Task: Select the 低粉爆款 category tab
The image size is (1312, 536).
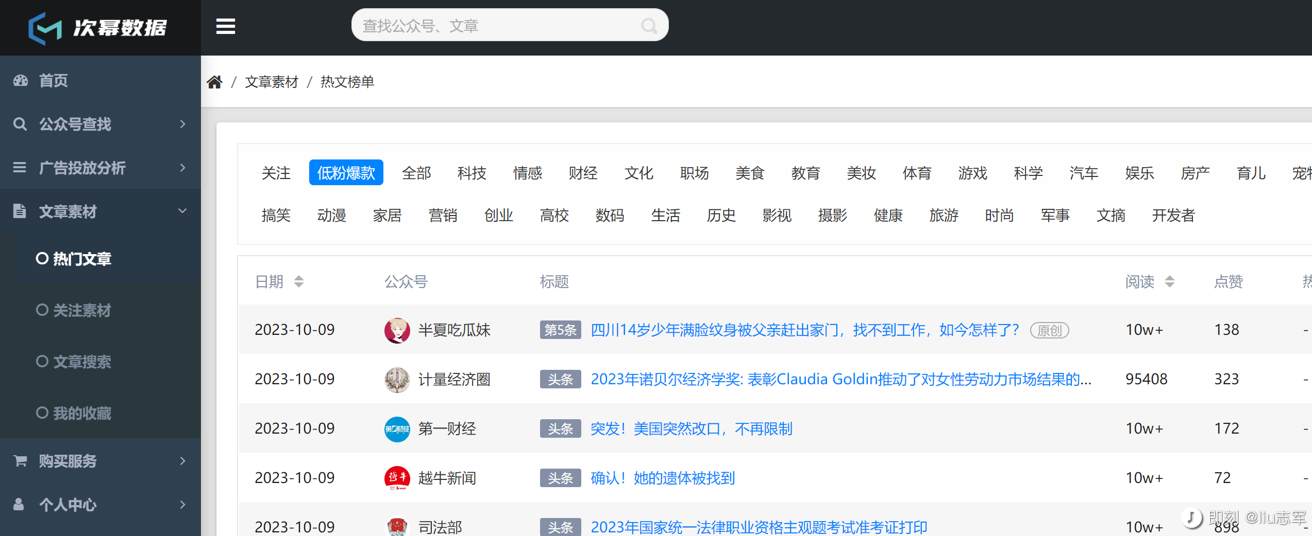Action: [x=346, y=173]
